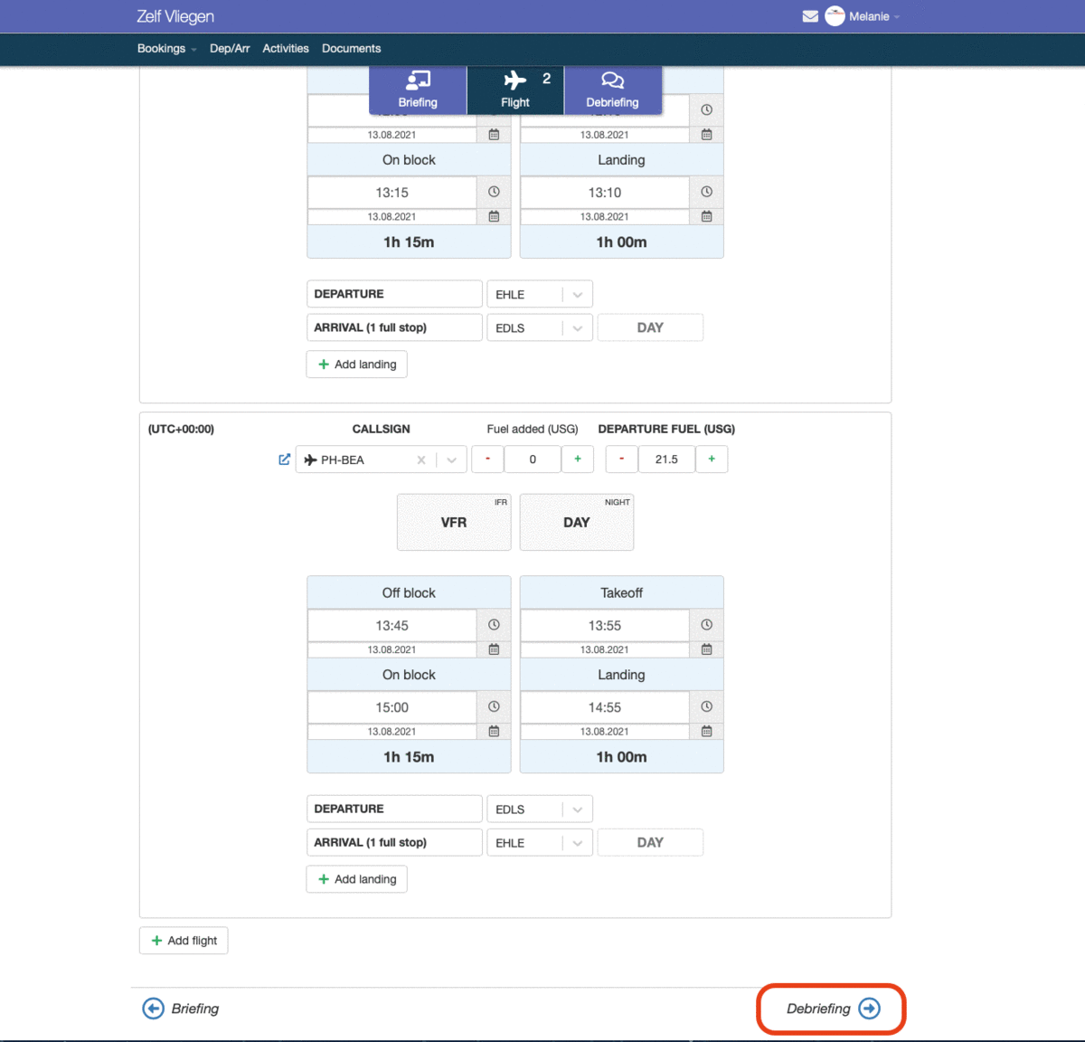Open the Activities menu item
This screenshot has height=1042, width=1085.
(x=286, y=49)
